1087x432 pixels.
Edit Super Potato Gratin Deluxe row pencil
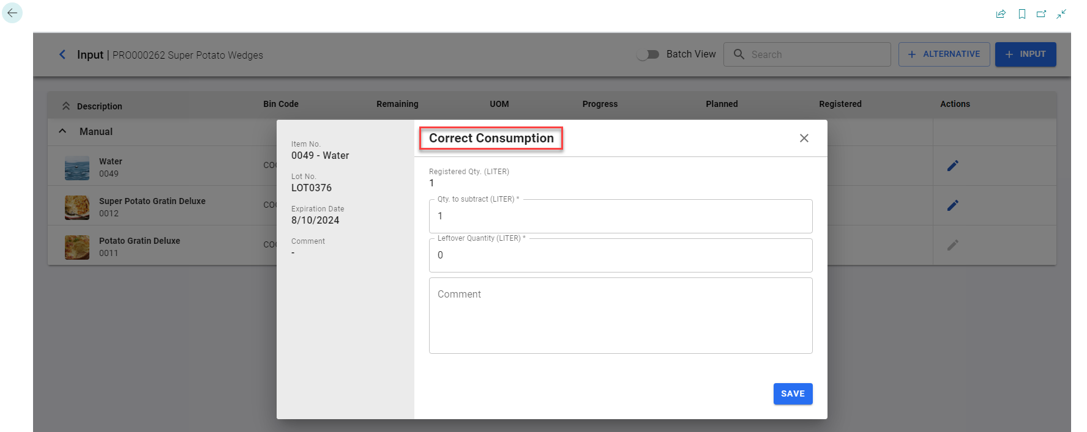click(x=952, y=205)
